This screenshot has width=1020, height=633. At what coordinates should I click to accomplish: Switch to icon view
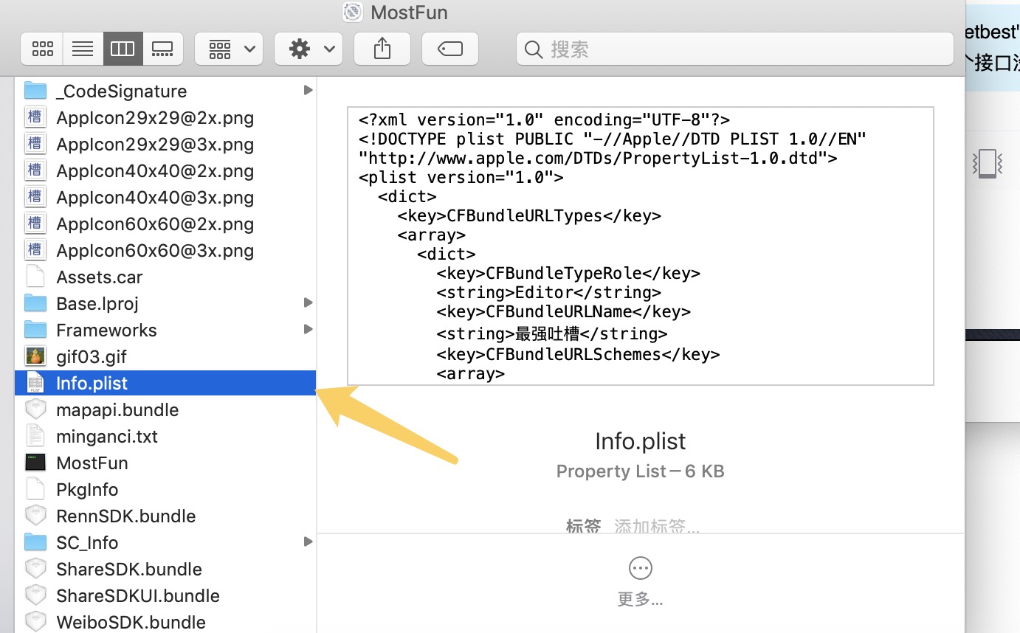(x=41, y=48)
